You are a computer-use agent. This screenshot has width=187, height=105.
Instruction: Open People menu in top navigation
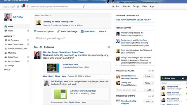coord(127,6)
